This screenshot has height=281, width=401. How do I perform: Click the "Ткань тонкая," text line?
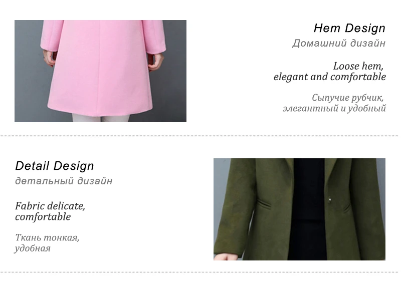tap(47, 237)
